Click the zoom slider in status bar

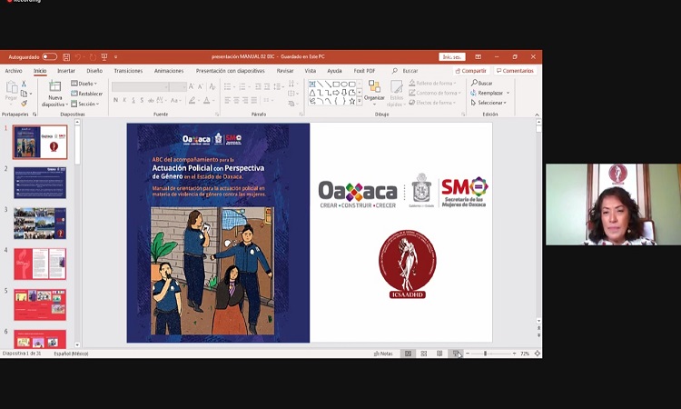(x=486, y=354)
